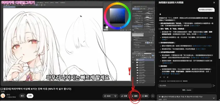
Task: Toggle eye visibility of top selected layer
Action: [x=133, y=60]
